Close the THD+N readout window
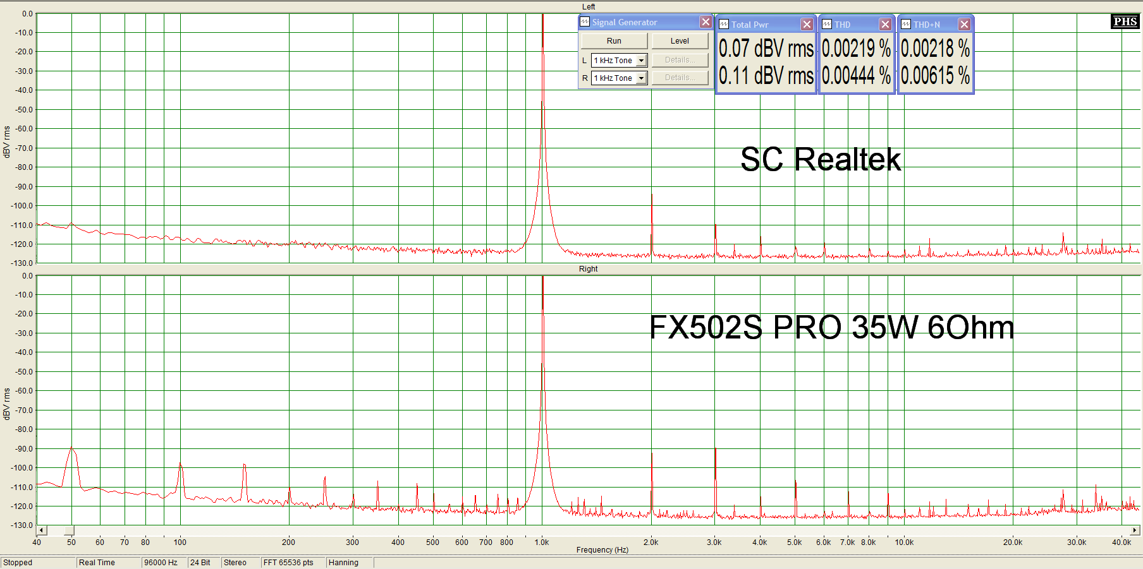The height and width of the screenshot is (569, 1143). pyautogui.click(x=963, y=25)
